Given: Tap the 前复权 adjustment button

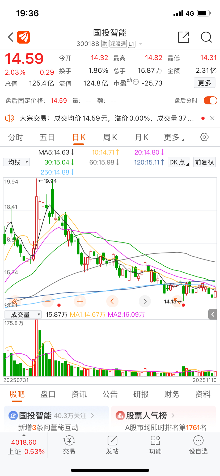Looking at the screenshot, I should [x=204, y=162].
